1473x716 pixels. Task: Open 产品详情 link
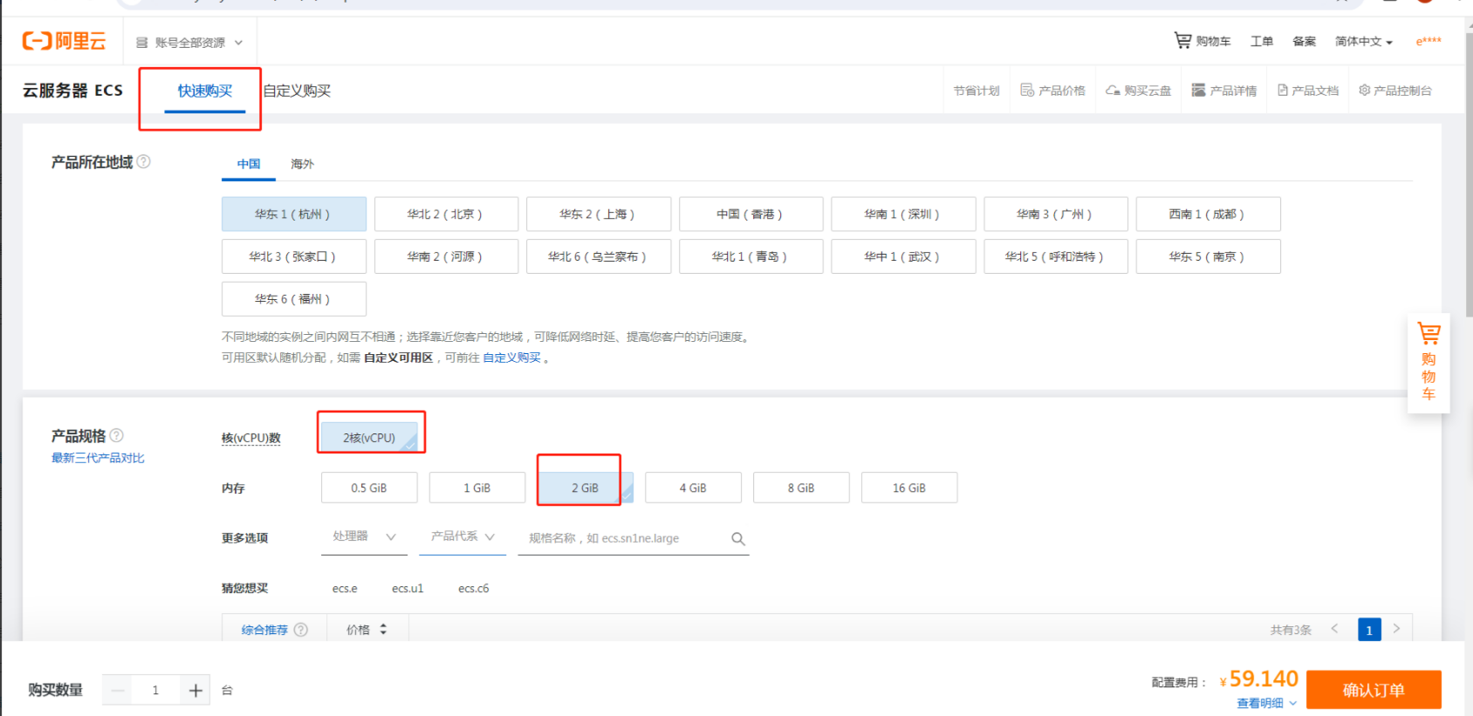point(1224,91)
